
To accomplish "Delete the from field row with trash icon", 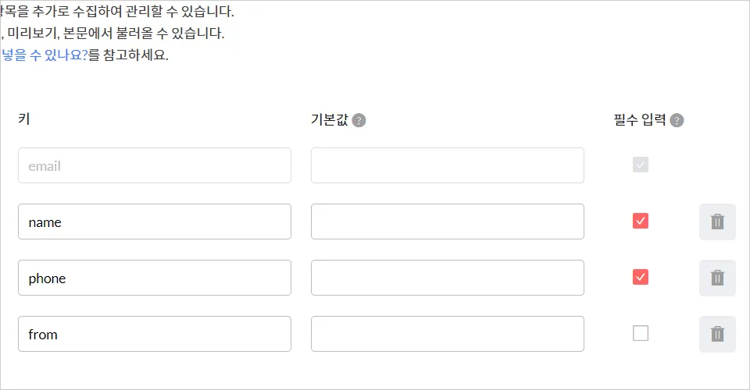I will [717, 334].
